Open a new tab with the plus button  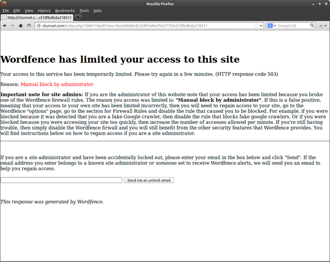pyautogui.click(x=78, y=17)
